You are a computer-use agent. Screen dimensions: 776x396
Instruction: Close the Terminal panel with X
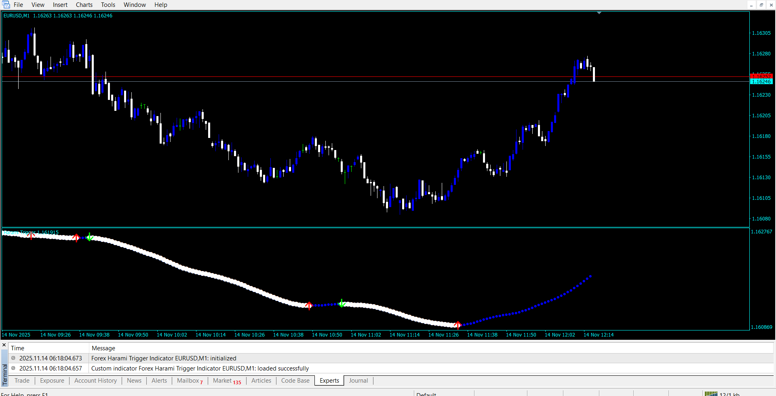pos(4,345)
